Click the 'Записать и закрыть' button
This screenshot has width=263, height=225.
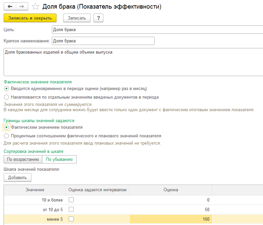tap(30, 18)
